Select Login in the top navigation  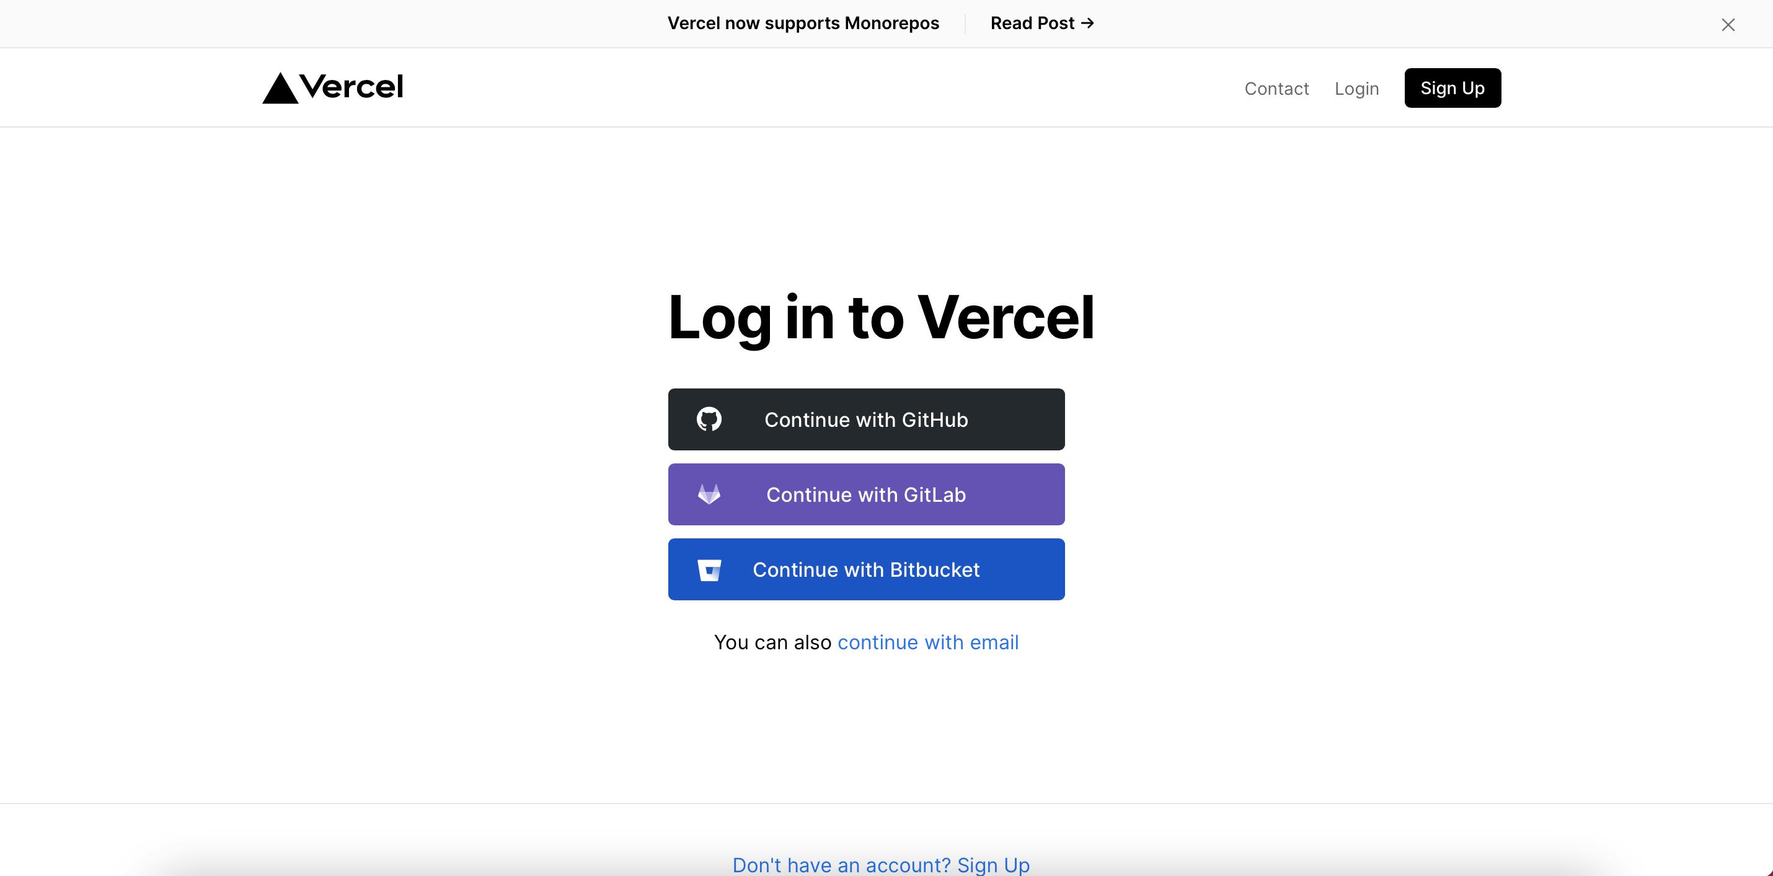point(1356,88)
